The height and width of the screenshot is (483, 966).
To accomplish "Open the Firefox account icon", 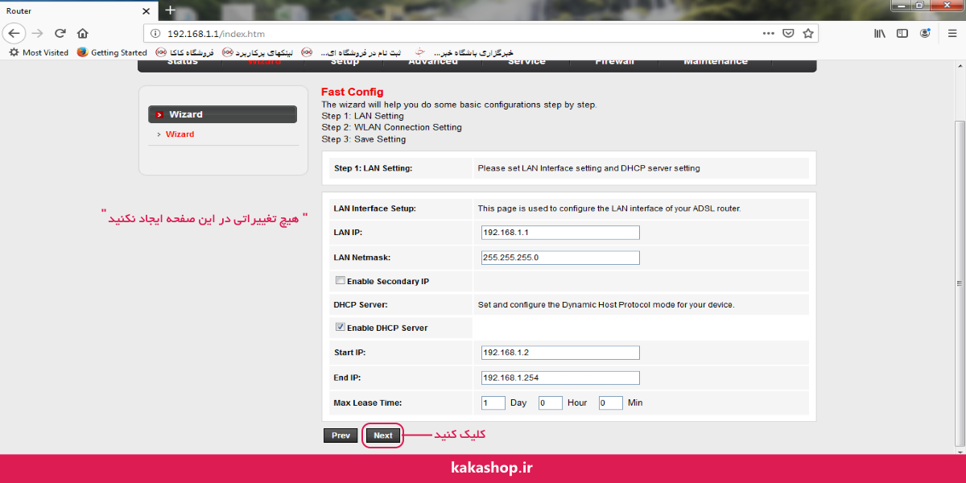I will (x=926, y=33).
